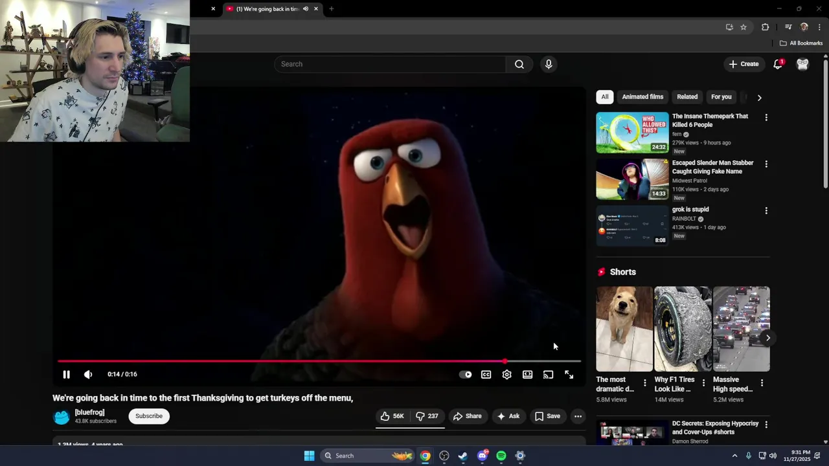Enter full screen mode
This screenshot has height=466, width=829.
569,375
